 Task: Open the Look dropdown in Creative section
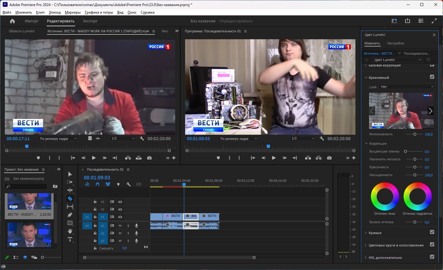point(407,87)
